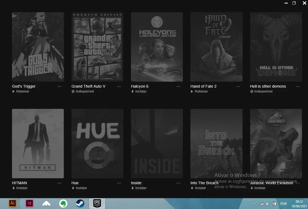Install Inside via its Instalar link
The height and width of the screenshot is (209, 308).
click(x=139, y=188)
